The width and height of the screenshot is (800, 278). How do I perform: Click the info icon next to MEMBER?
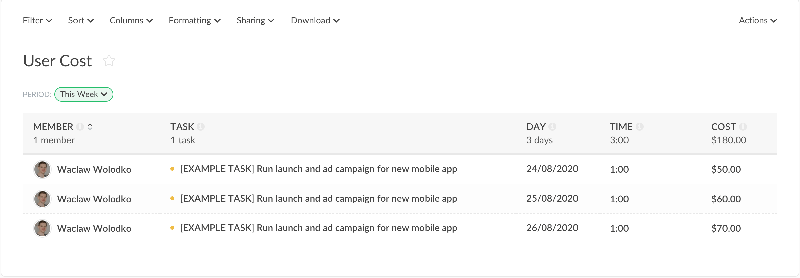[x=80, y=127]
